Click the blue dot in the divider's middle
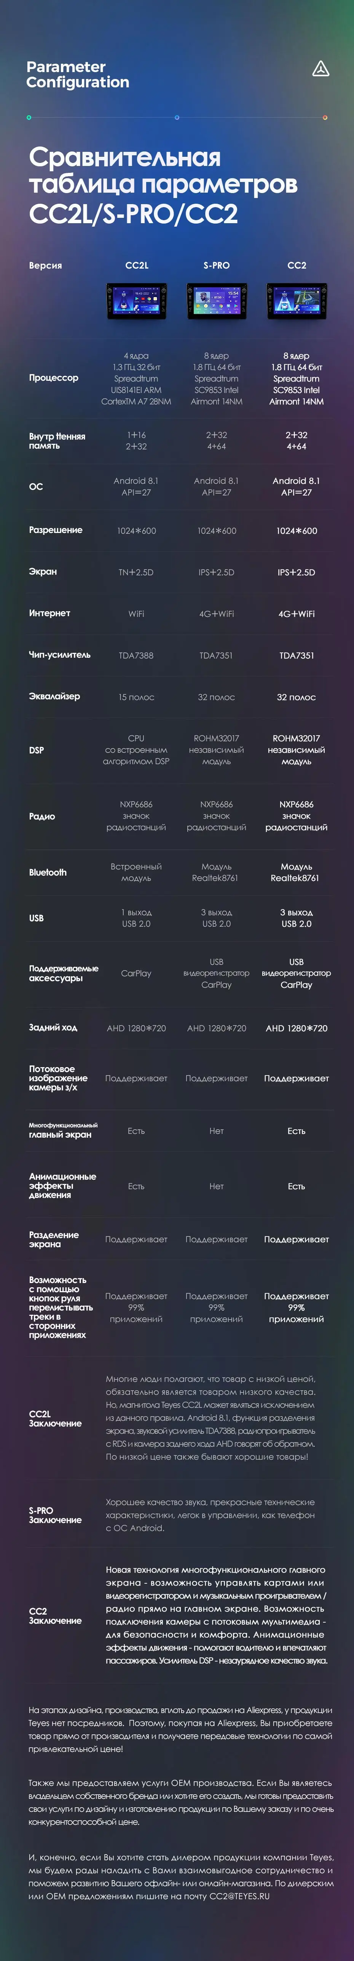354x1961 pixels. (177, 117)
